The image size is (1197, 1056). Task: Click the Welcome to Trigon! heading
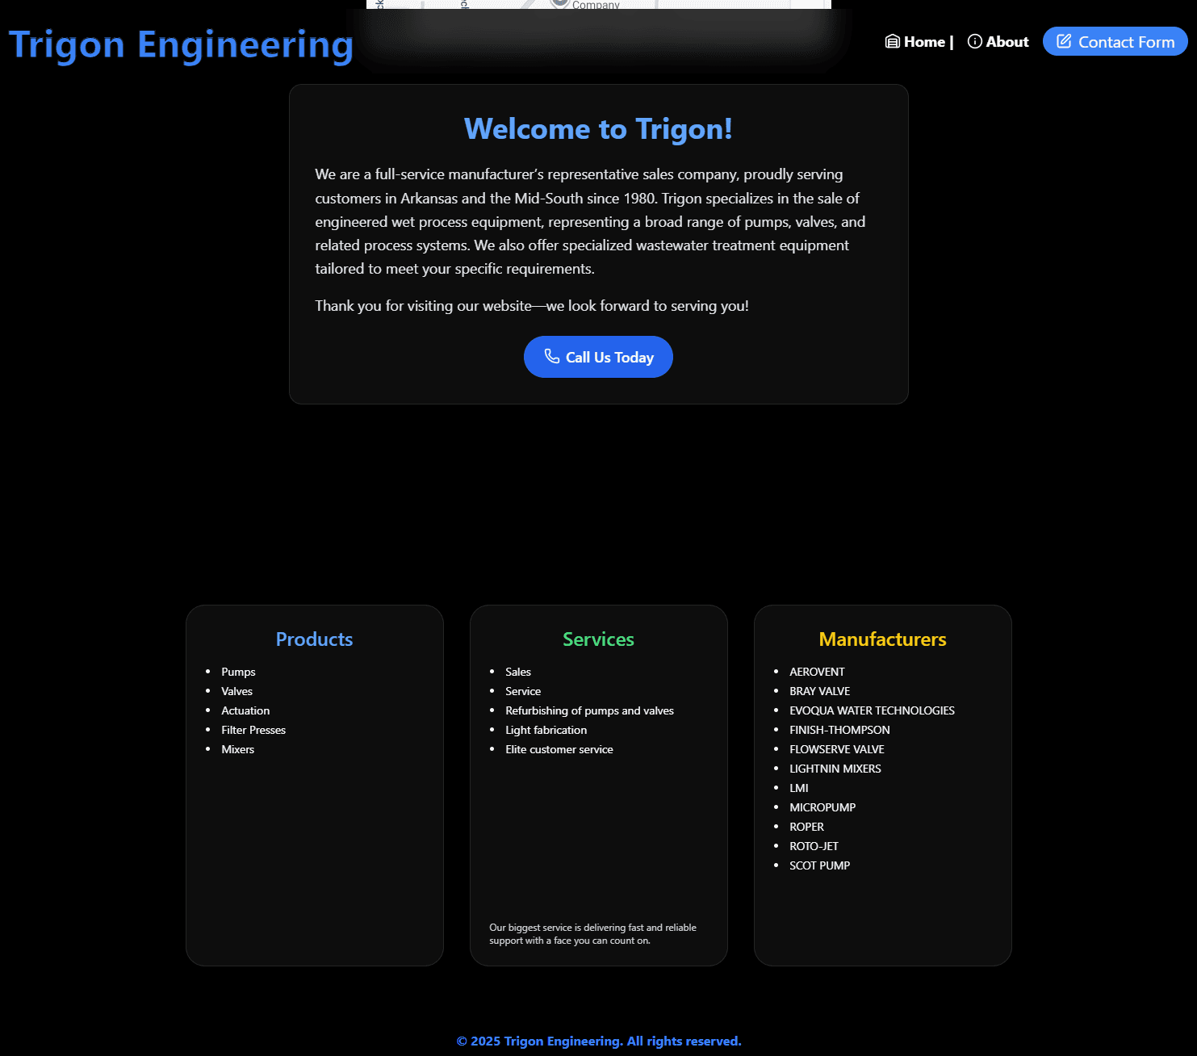click(598, 129)
